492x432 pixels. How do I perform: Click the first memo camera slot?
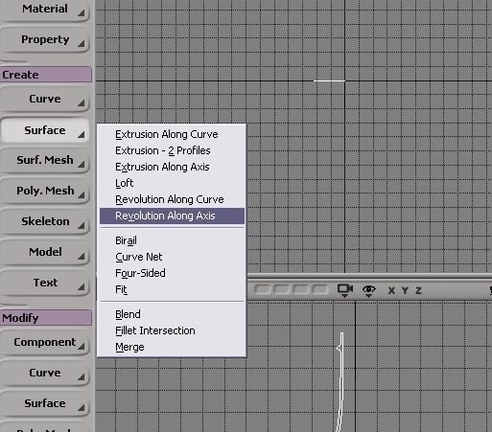[x=263, y=289]
